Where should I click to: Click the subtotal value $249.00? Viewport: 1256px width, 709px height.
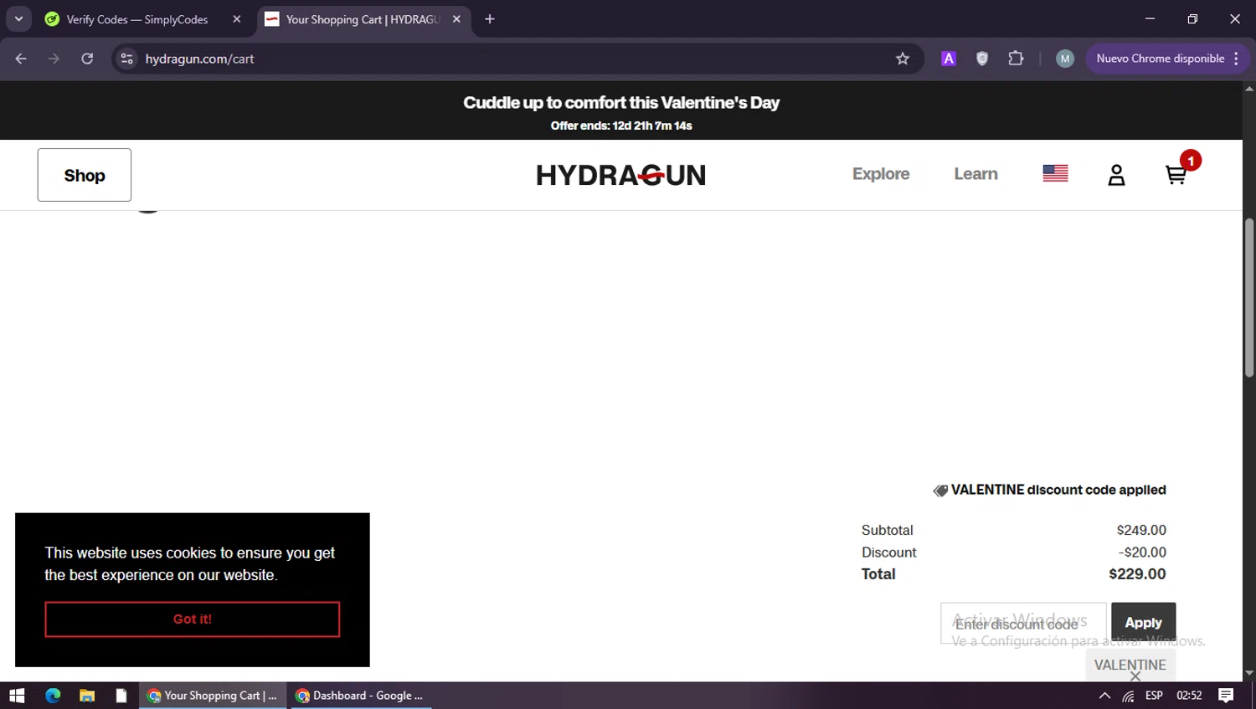coord(1141,530)
